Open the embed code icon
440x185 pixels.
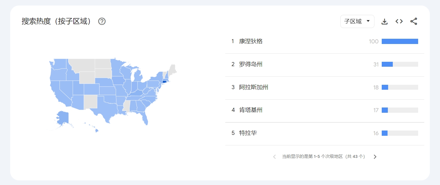click(x=399, y=21)
